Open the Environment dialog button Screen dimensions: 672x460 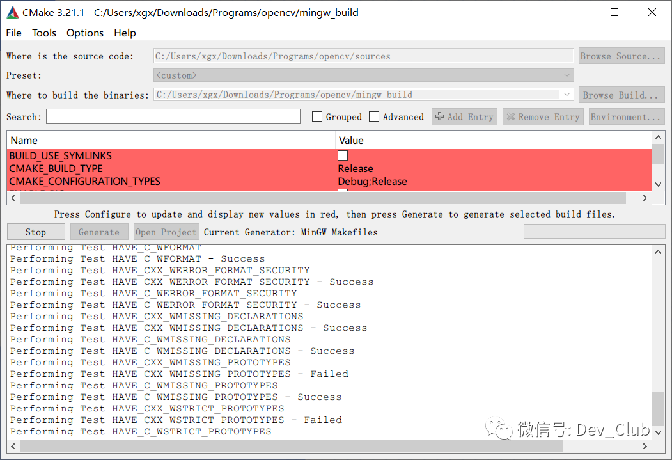coord(626,116)
